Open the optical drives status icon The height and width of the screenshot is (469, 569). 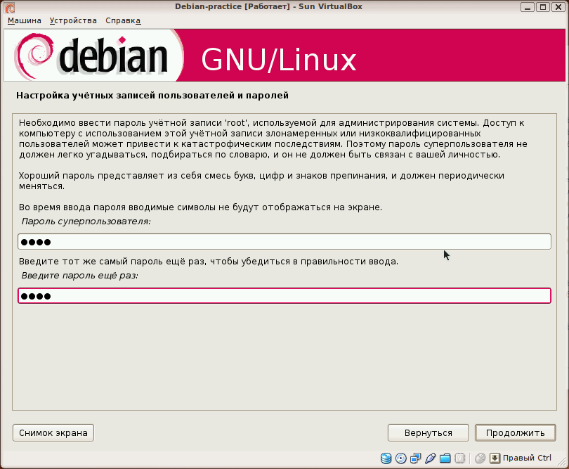tap(400, 458)
